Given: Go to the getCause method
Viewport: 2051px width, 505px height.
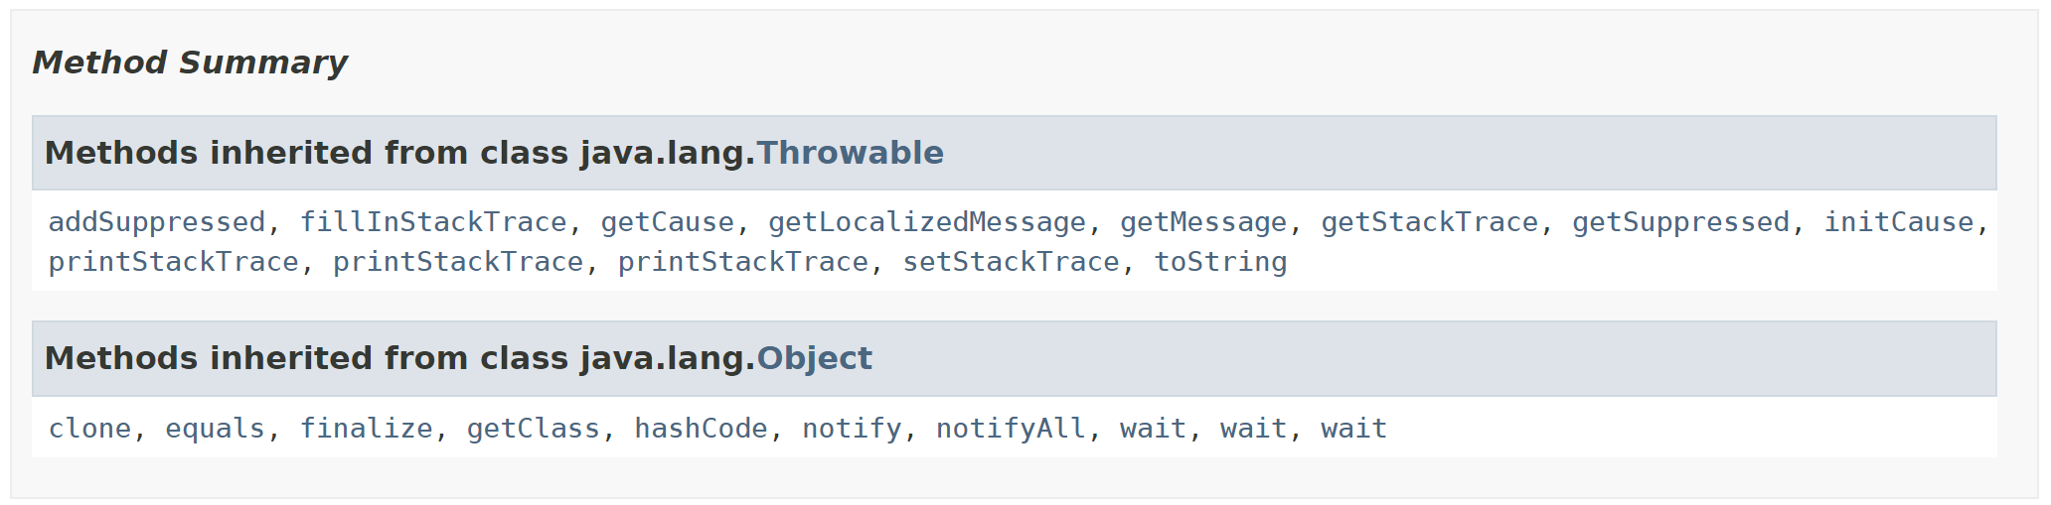Looking at the screenshot, I should pos(667,222).
